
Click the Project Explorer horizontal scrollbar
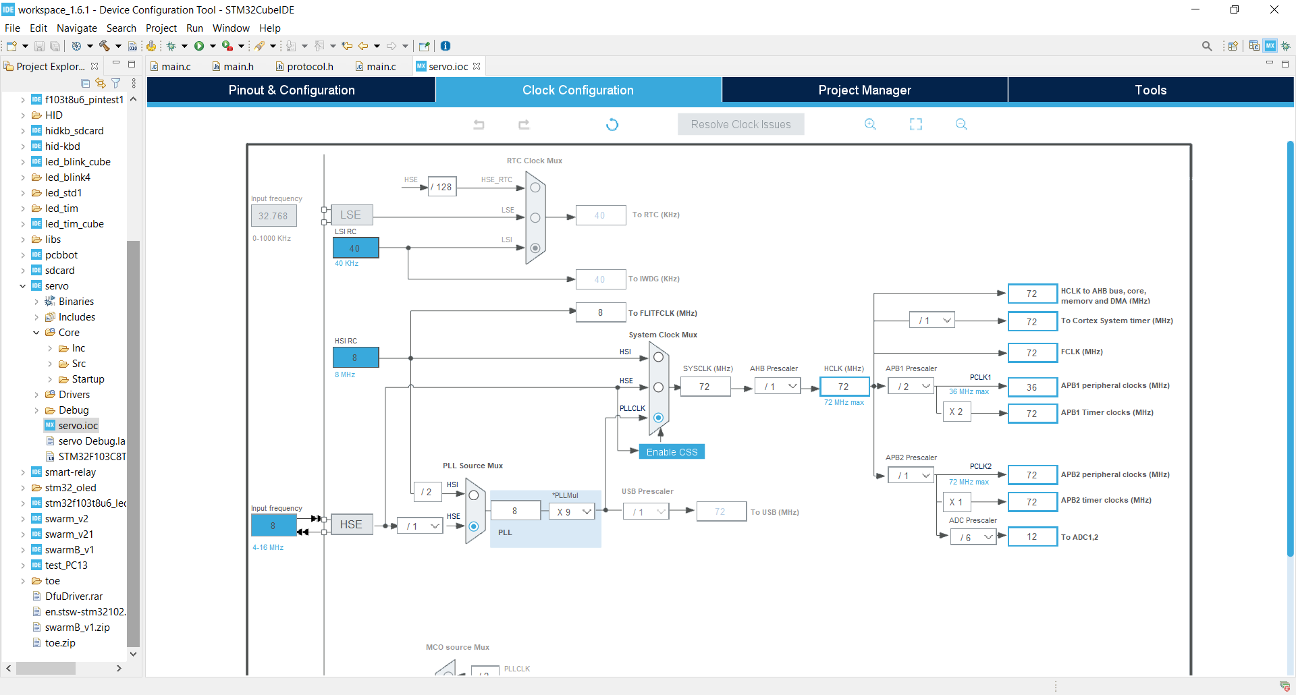46,668
